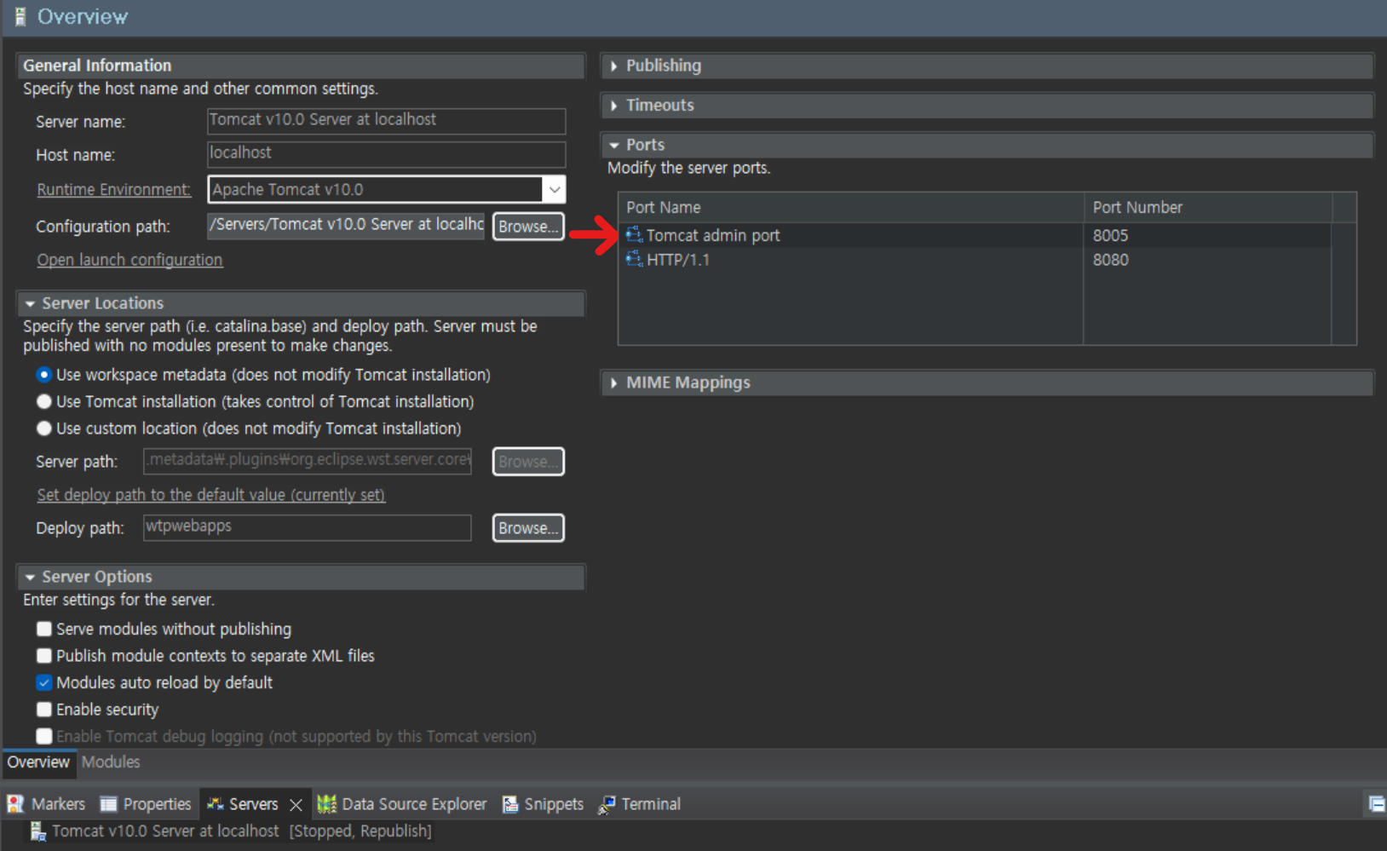This screenshot has height=851, width=1387.
Task: Click the Data Source Explorer icon
Action: pos(326,804)
